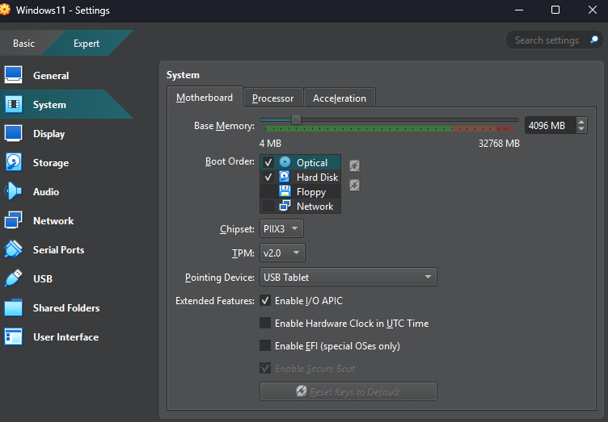Click the Optical disc icon in Boot Order
608x422 pixels.
(x=285, y=162)
